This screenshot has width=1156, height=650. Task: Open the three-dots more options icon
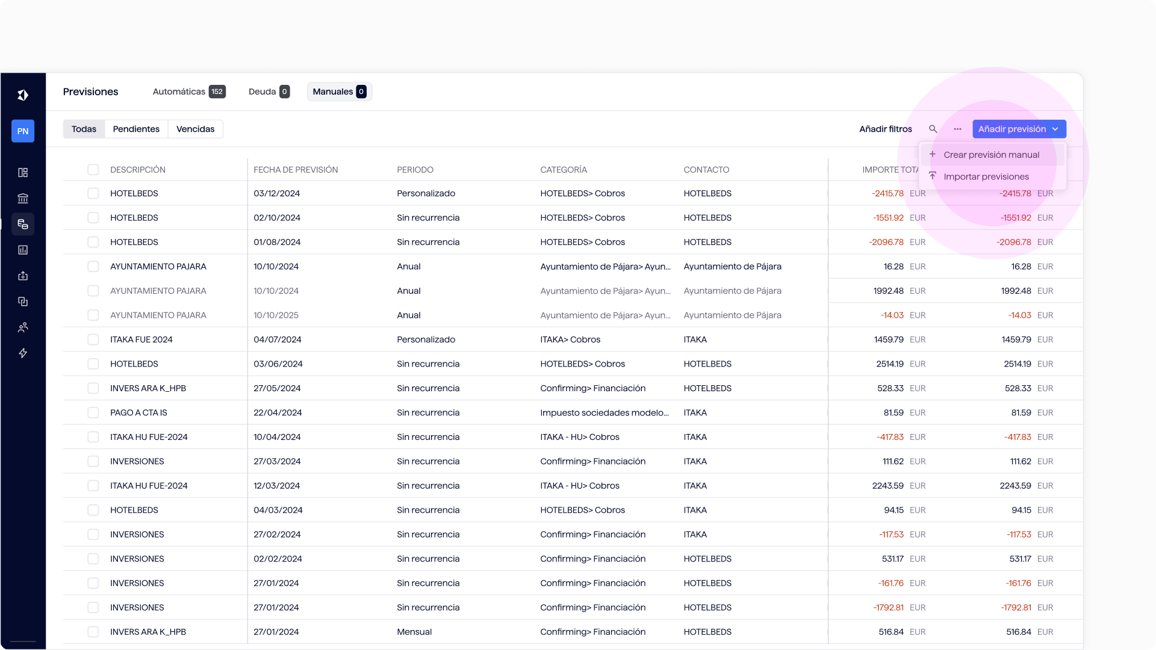[957, 129]
